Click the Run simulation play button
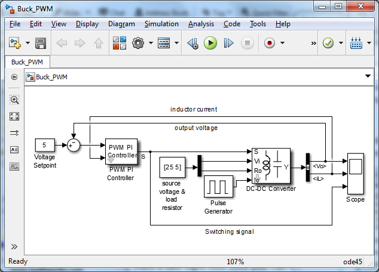This screenshot has width=379, height=272. pyautogui.click(x=210, y=43)
